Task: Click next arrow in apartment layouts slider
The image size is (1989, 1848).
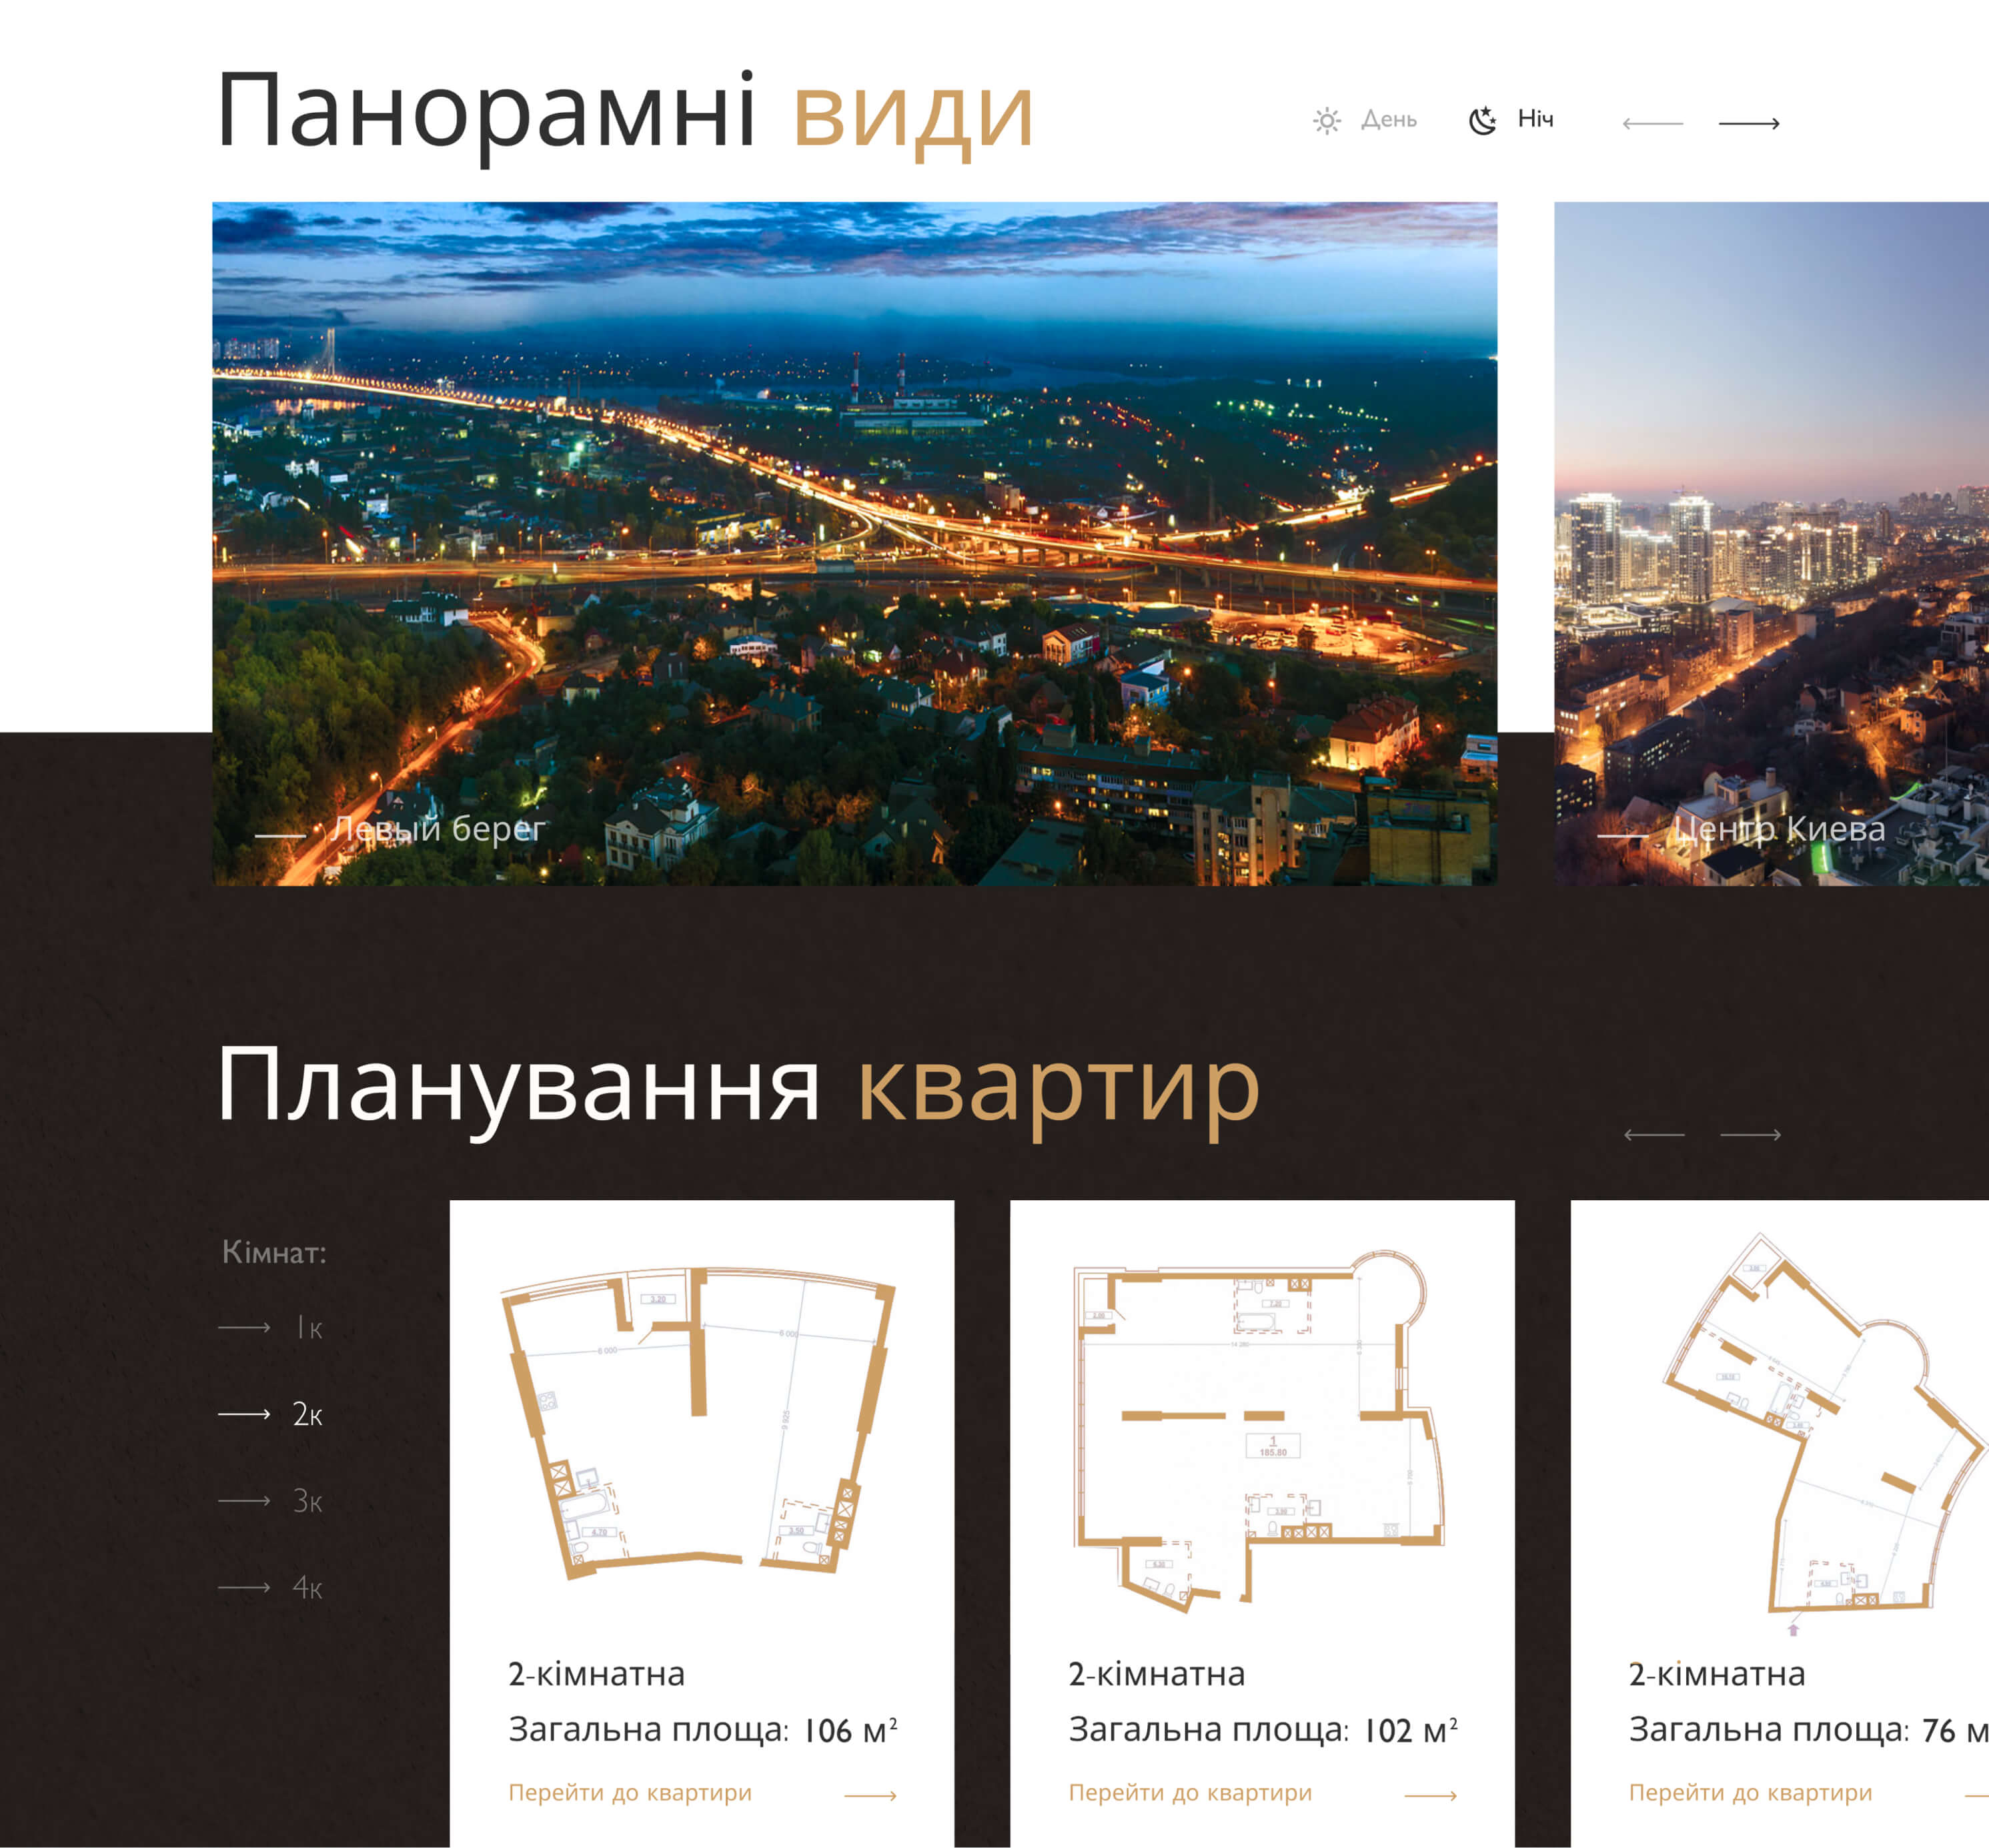Action: point(1750,1135)
